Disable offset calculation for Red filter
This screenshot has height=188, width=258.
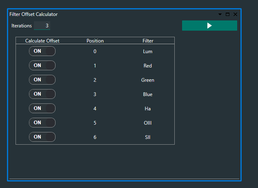point(42,65)
